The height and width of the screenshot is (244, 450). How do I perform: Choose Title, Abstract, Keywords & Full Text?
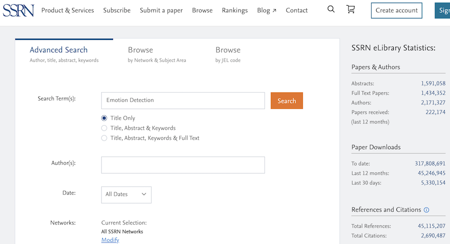point(104,138)
